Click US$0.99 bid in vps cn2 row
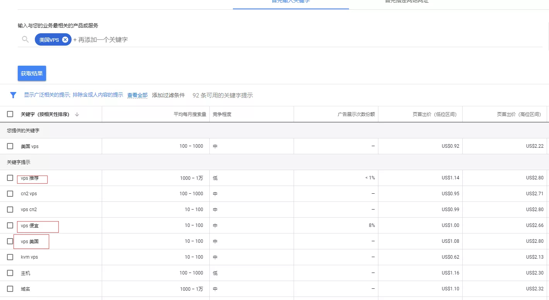The width and height of the screenshot is (549, 300). (x=450, y=210)
